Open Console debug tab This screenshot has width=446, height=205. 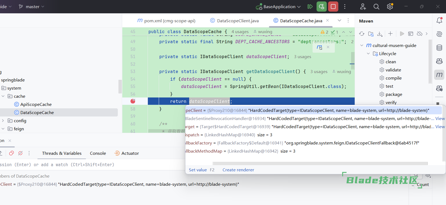point(98,153)
